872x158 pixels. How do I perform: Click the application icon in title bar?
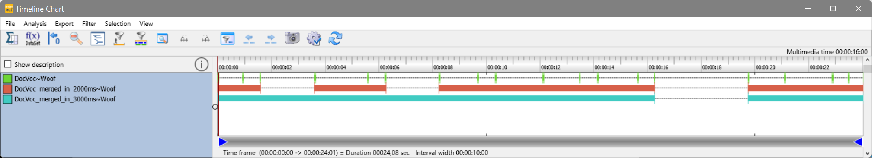point(9,9)
